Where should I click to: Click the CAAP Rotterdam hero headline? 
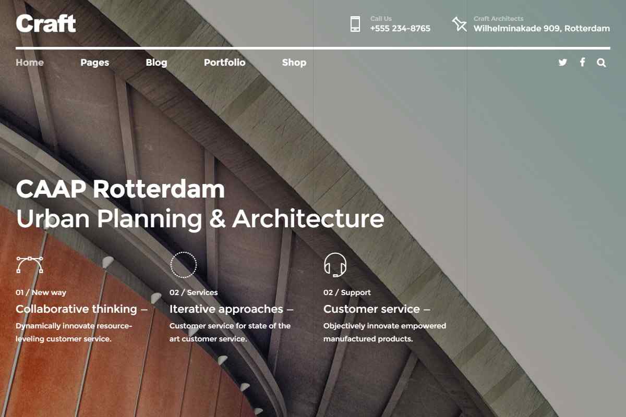(121, 189)
